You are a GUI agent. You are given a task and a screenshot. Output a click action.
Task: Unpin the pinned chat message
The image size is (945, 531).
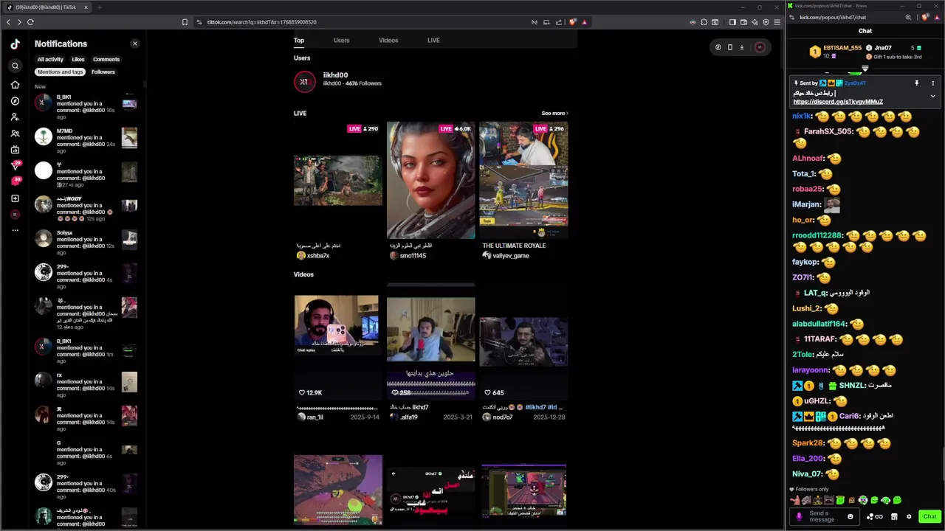coord(917,83)
